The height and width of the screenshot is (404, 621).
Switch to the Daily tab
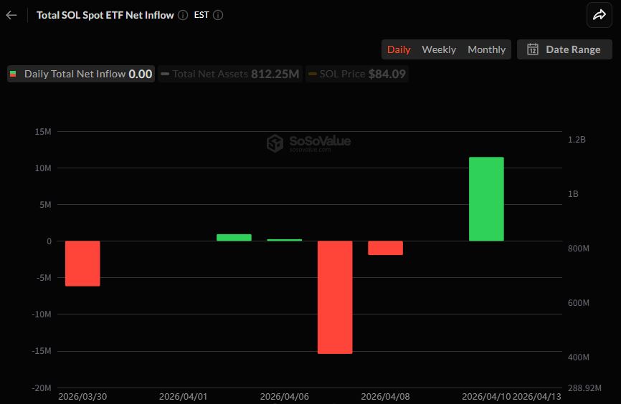pos(399,49)
